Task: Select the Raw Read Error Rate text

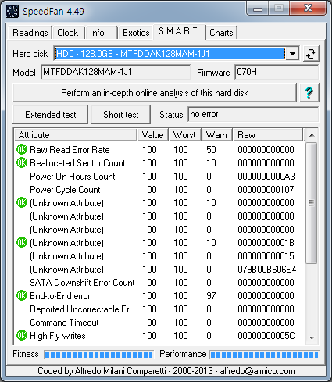Action: click(70, 150)
